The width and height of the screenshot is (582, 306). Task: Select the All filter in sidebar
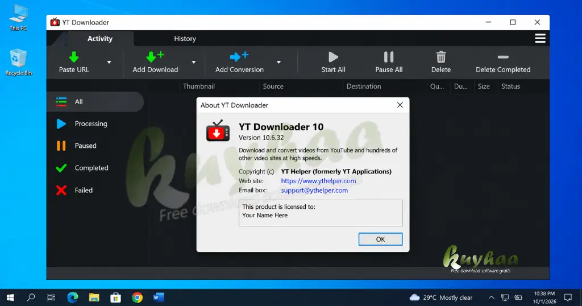pos(95,102)
